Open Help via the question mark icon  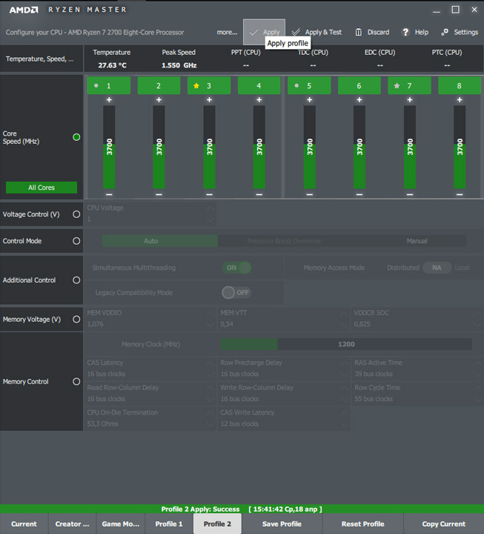405,32
